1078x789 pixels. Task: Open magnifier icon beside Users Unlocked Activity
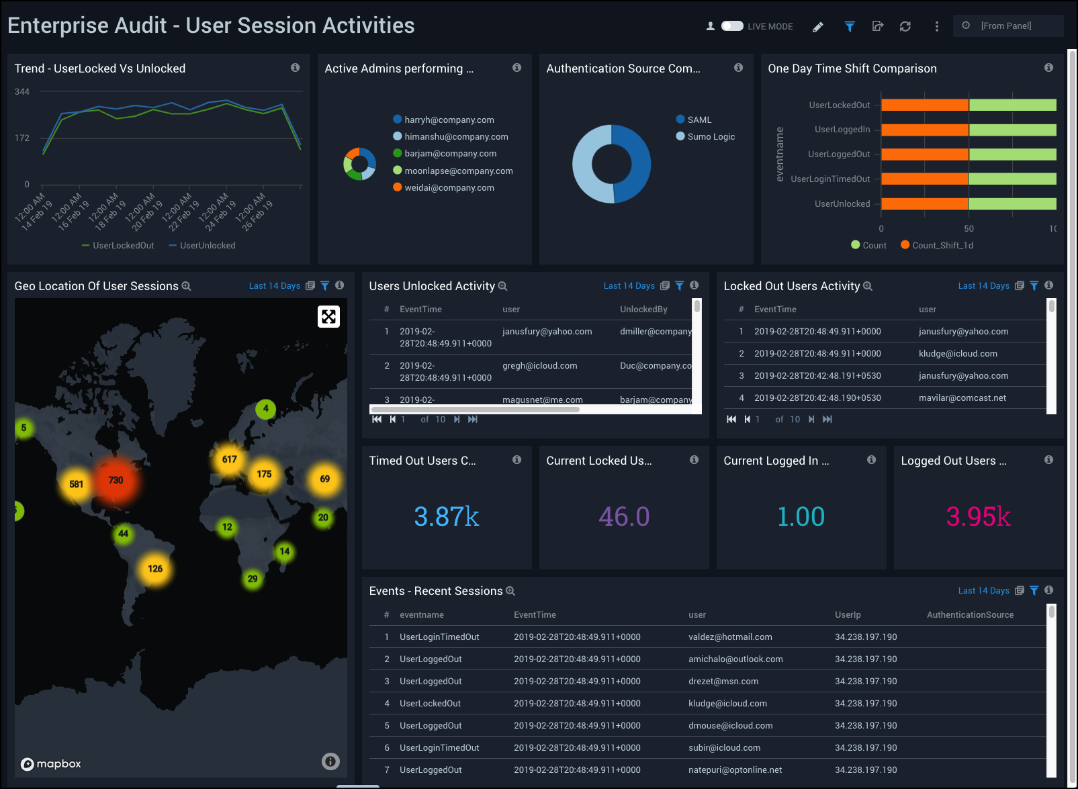click(503, 287)
